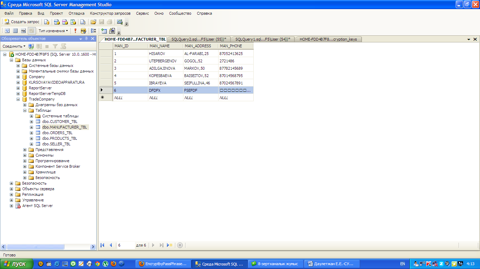The image size is (480, 269).
Task: Collapse the Таблицы folder node
Action: tap(25, 110)
